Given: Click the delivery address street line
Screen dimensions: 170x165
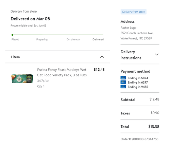Looking at the screenshot, I should pos(137,33).
